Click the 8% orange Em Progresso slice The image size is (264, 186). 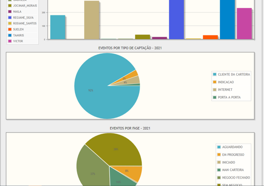click(x=130, y=172)
